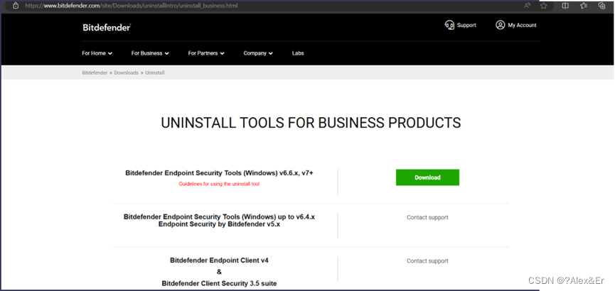
Task: Click 'Endpoint Security by Bitdefender v5.x' text
Action: click(219, 224)
